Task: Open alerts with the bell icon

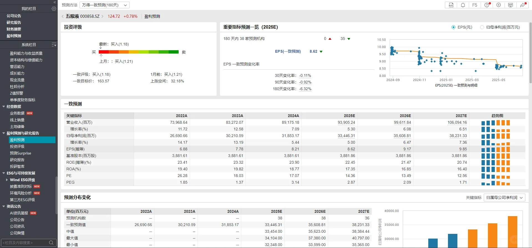Action: point(463,5)
